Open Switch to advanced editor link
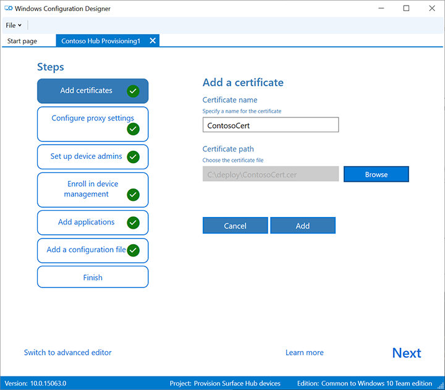This screenshot has height=390, width=445. (68, 352)
